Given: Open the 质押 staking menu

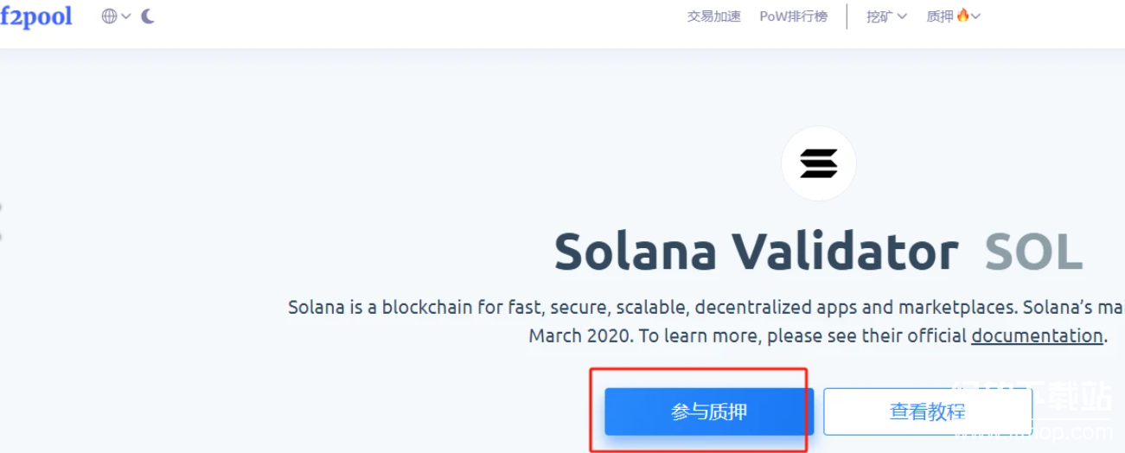Looking at the screenshot, I should [x=940, y=16].
